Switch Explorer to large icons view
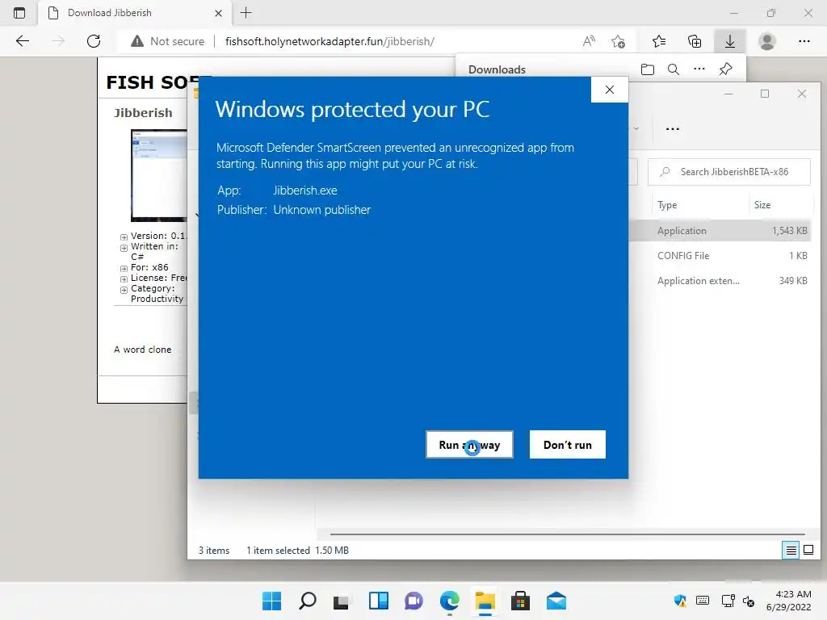The image size is (827, 620). coord(808,551)
